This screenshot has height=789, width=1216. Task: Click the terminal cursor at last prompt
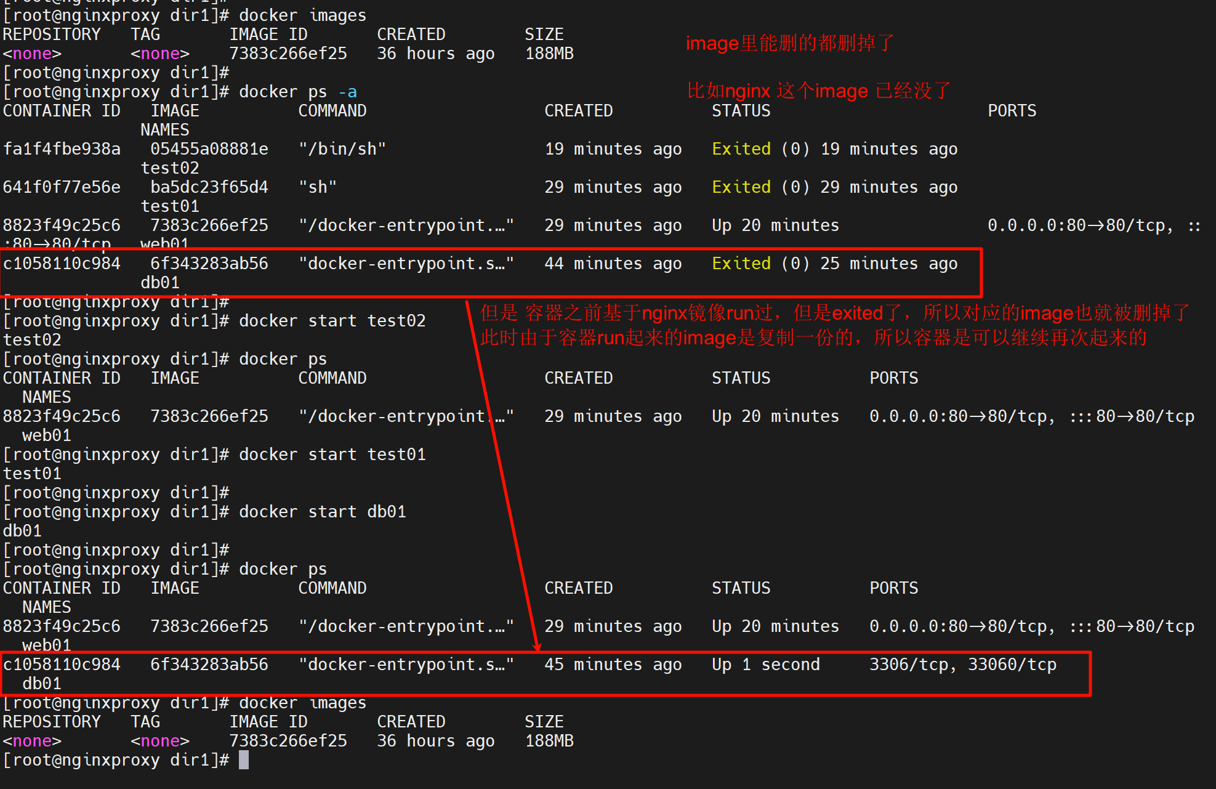244,759
